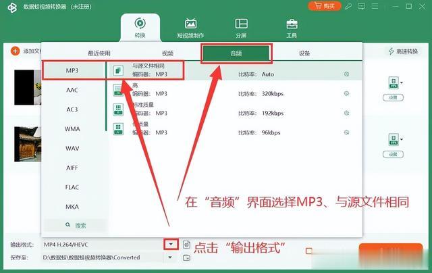Click the 购买 purchase button
Viewport: 432px width, 273px height.
(324, 6)
